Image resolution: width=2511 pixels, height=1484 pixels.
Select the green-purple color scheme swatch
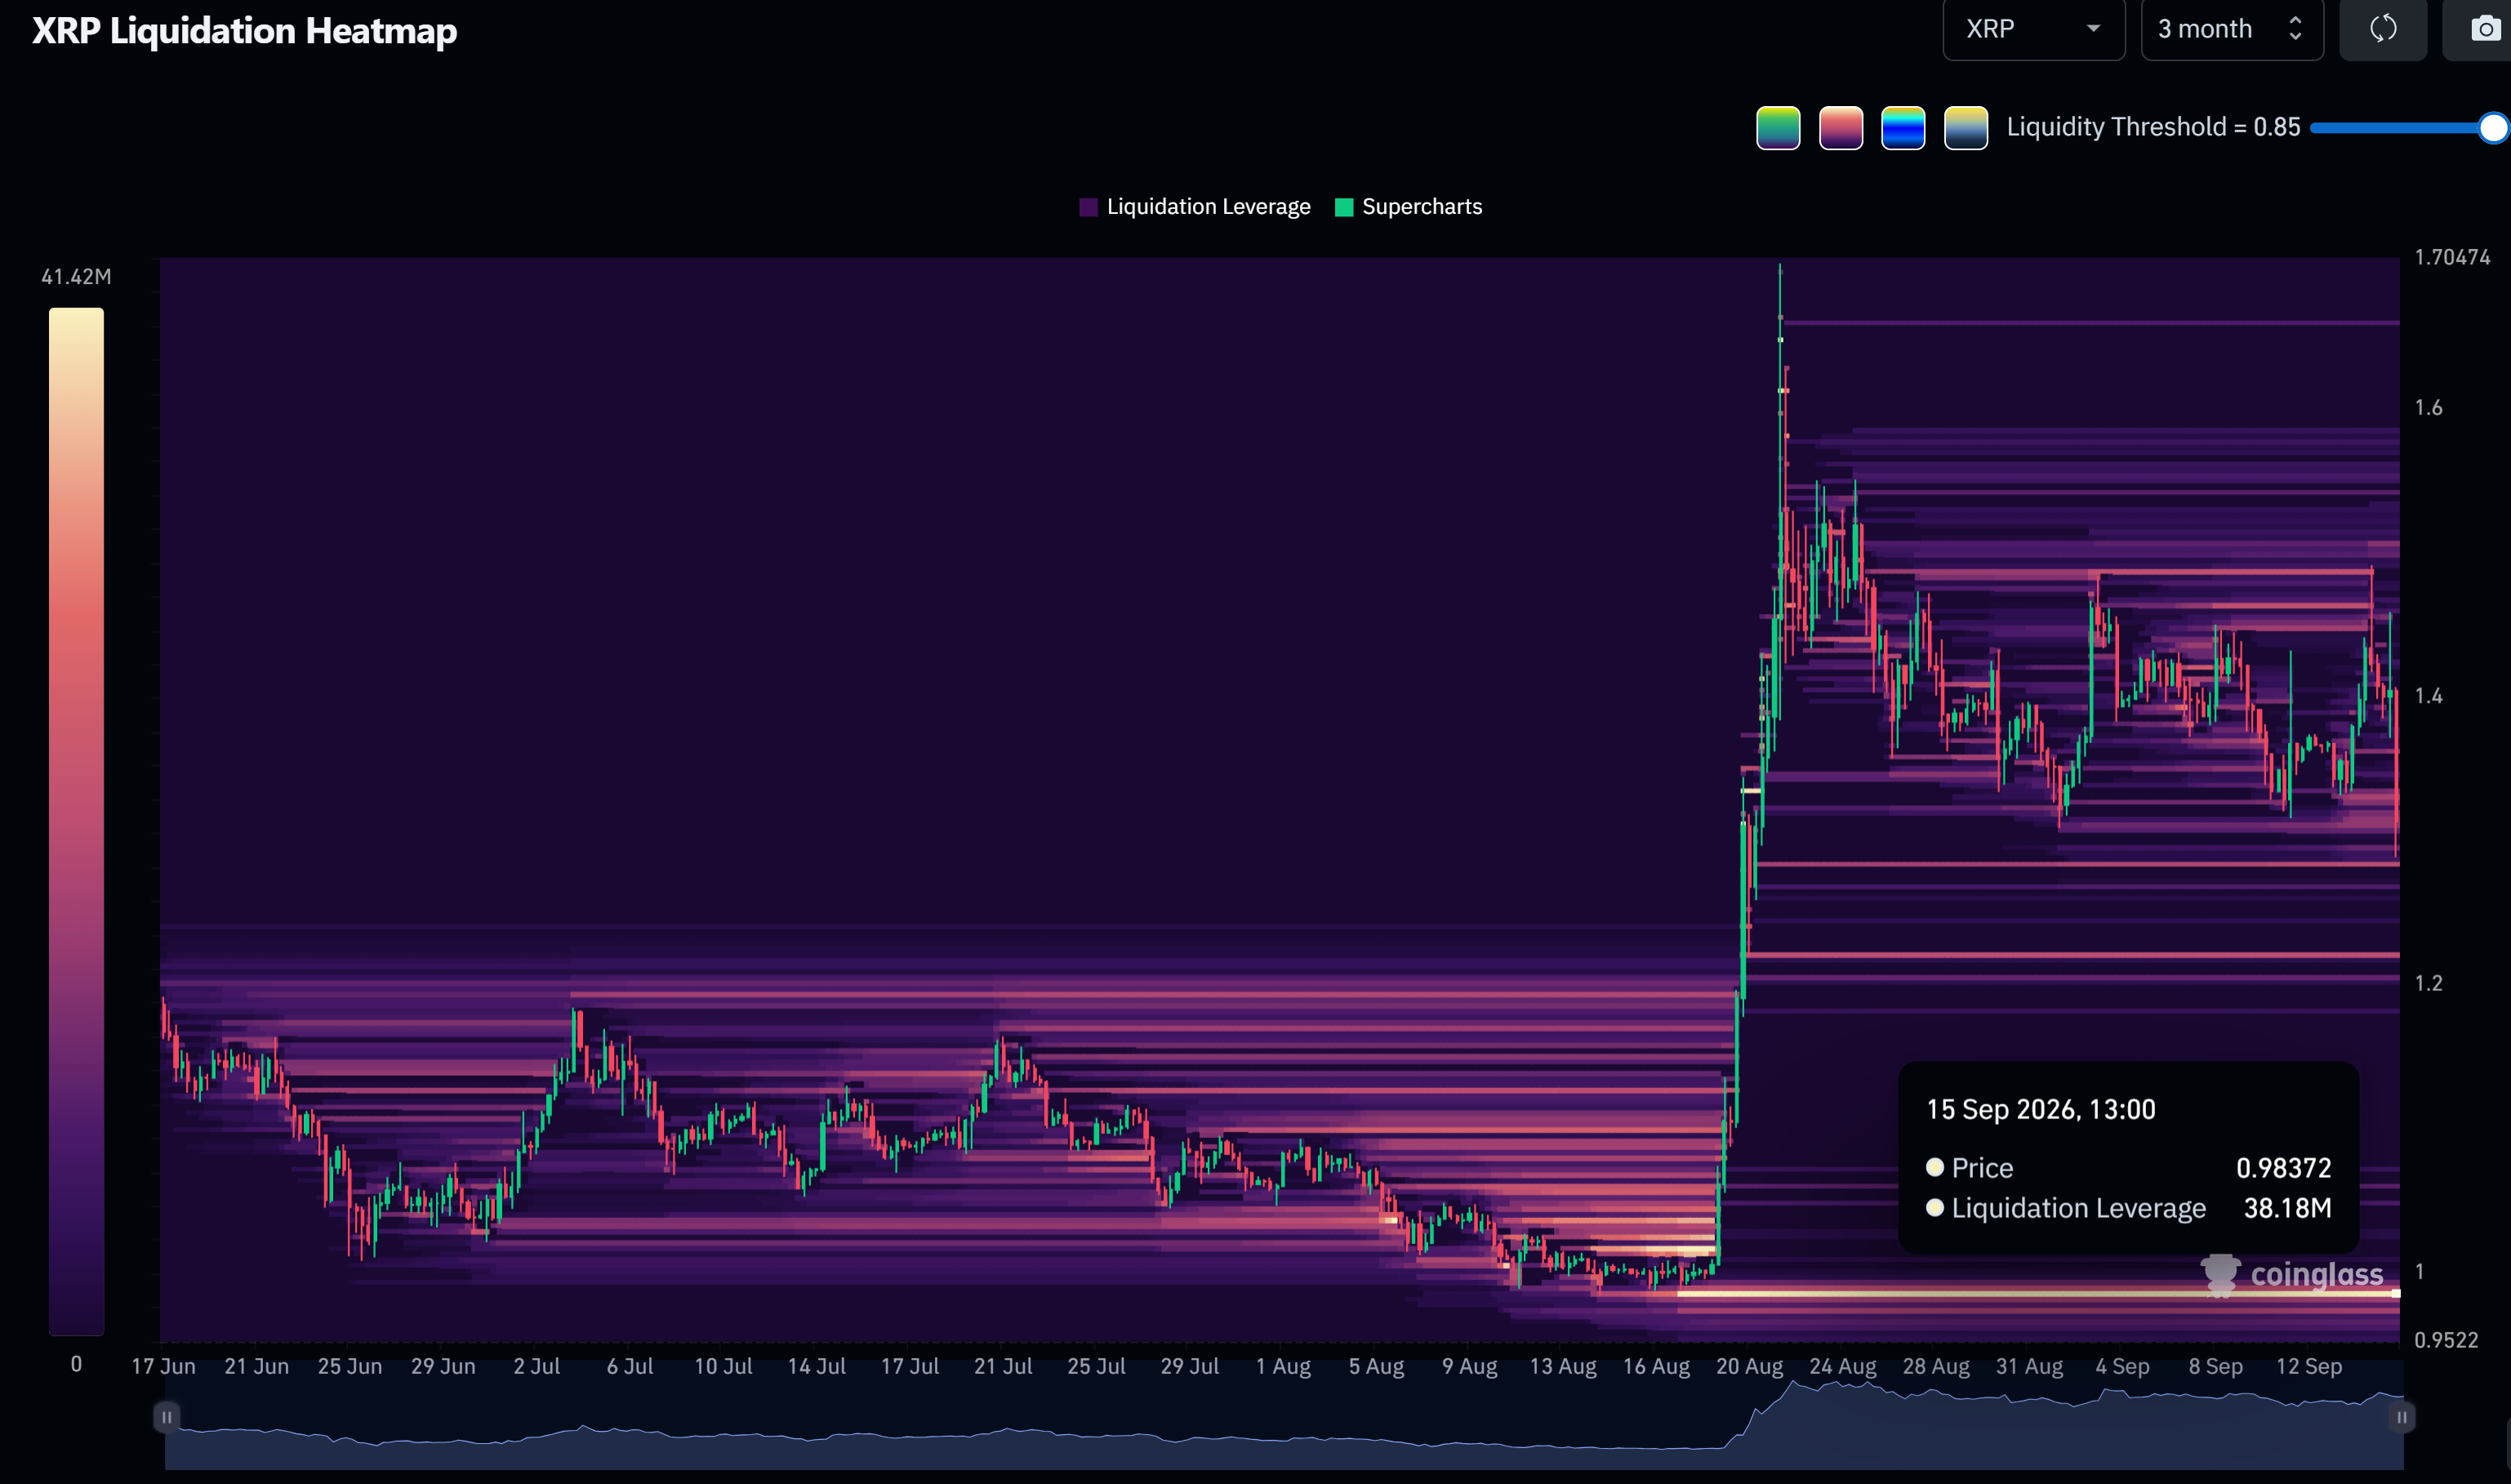(x=1778, y=128)
